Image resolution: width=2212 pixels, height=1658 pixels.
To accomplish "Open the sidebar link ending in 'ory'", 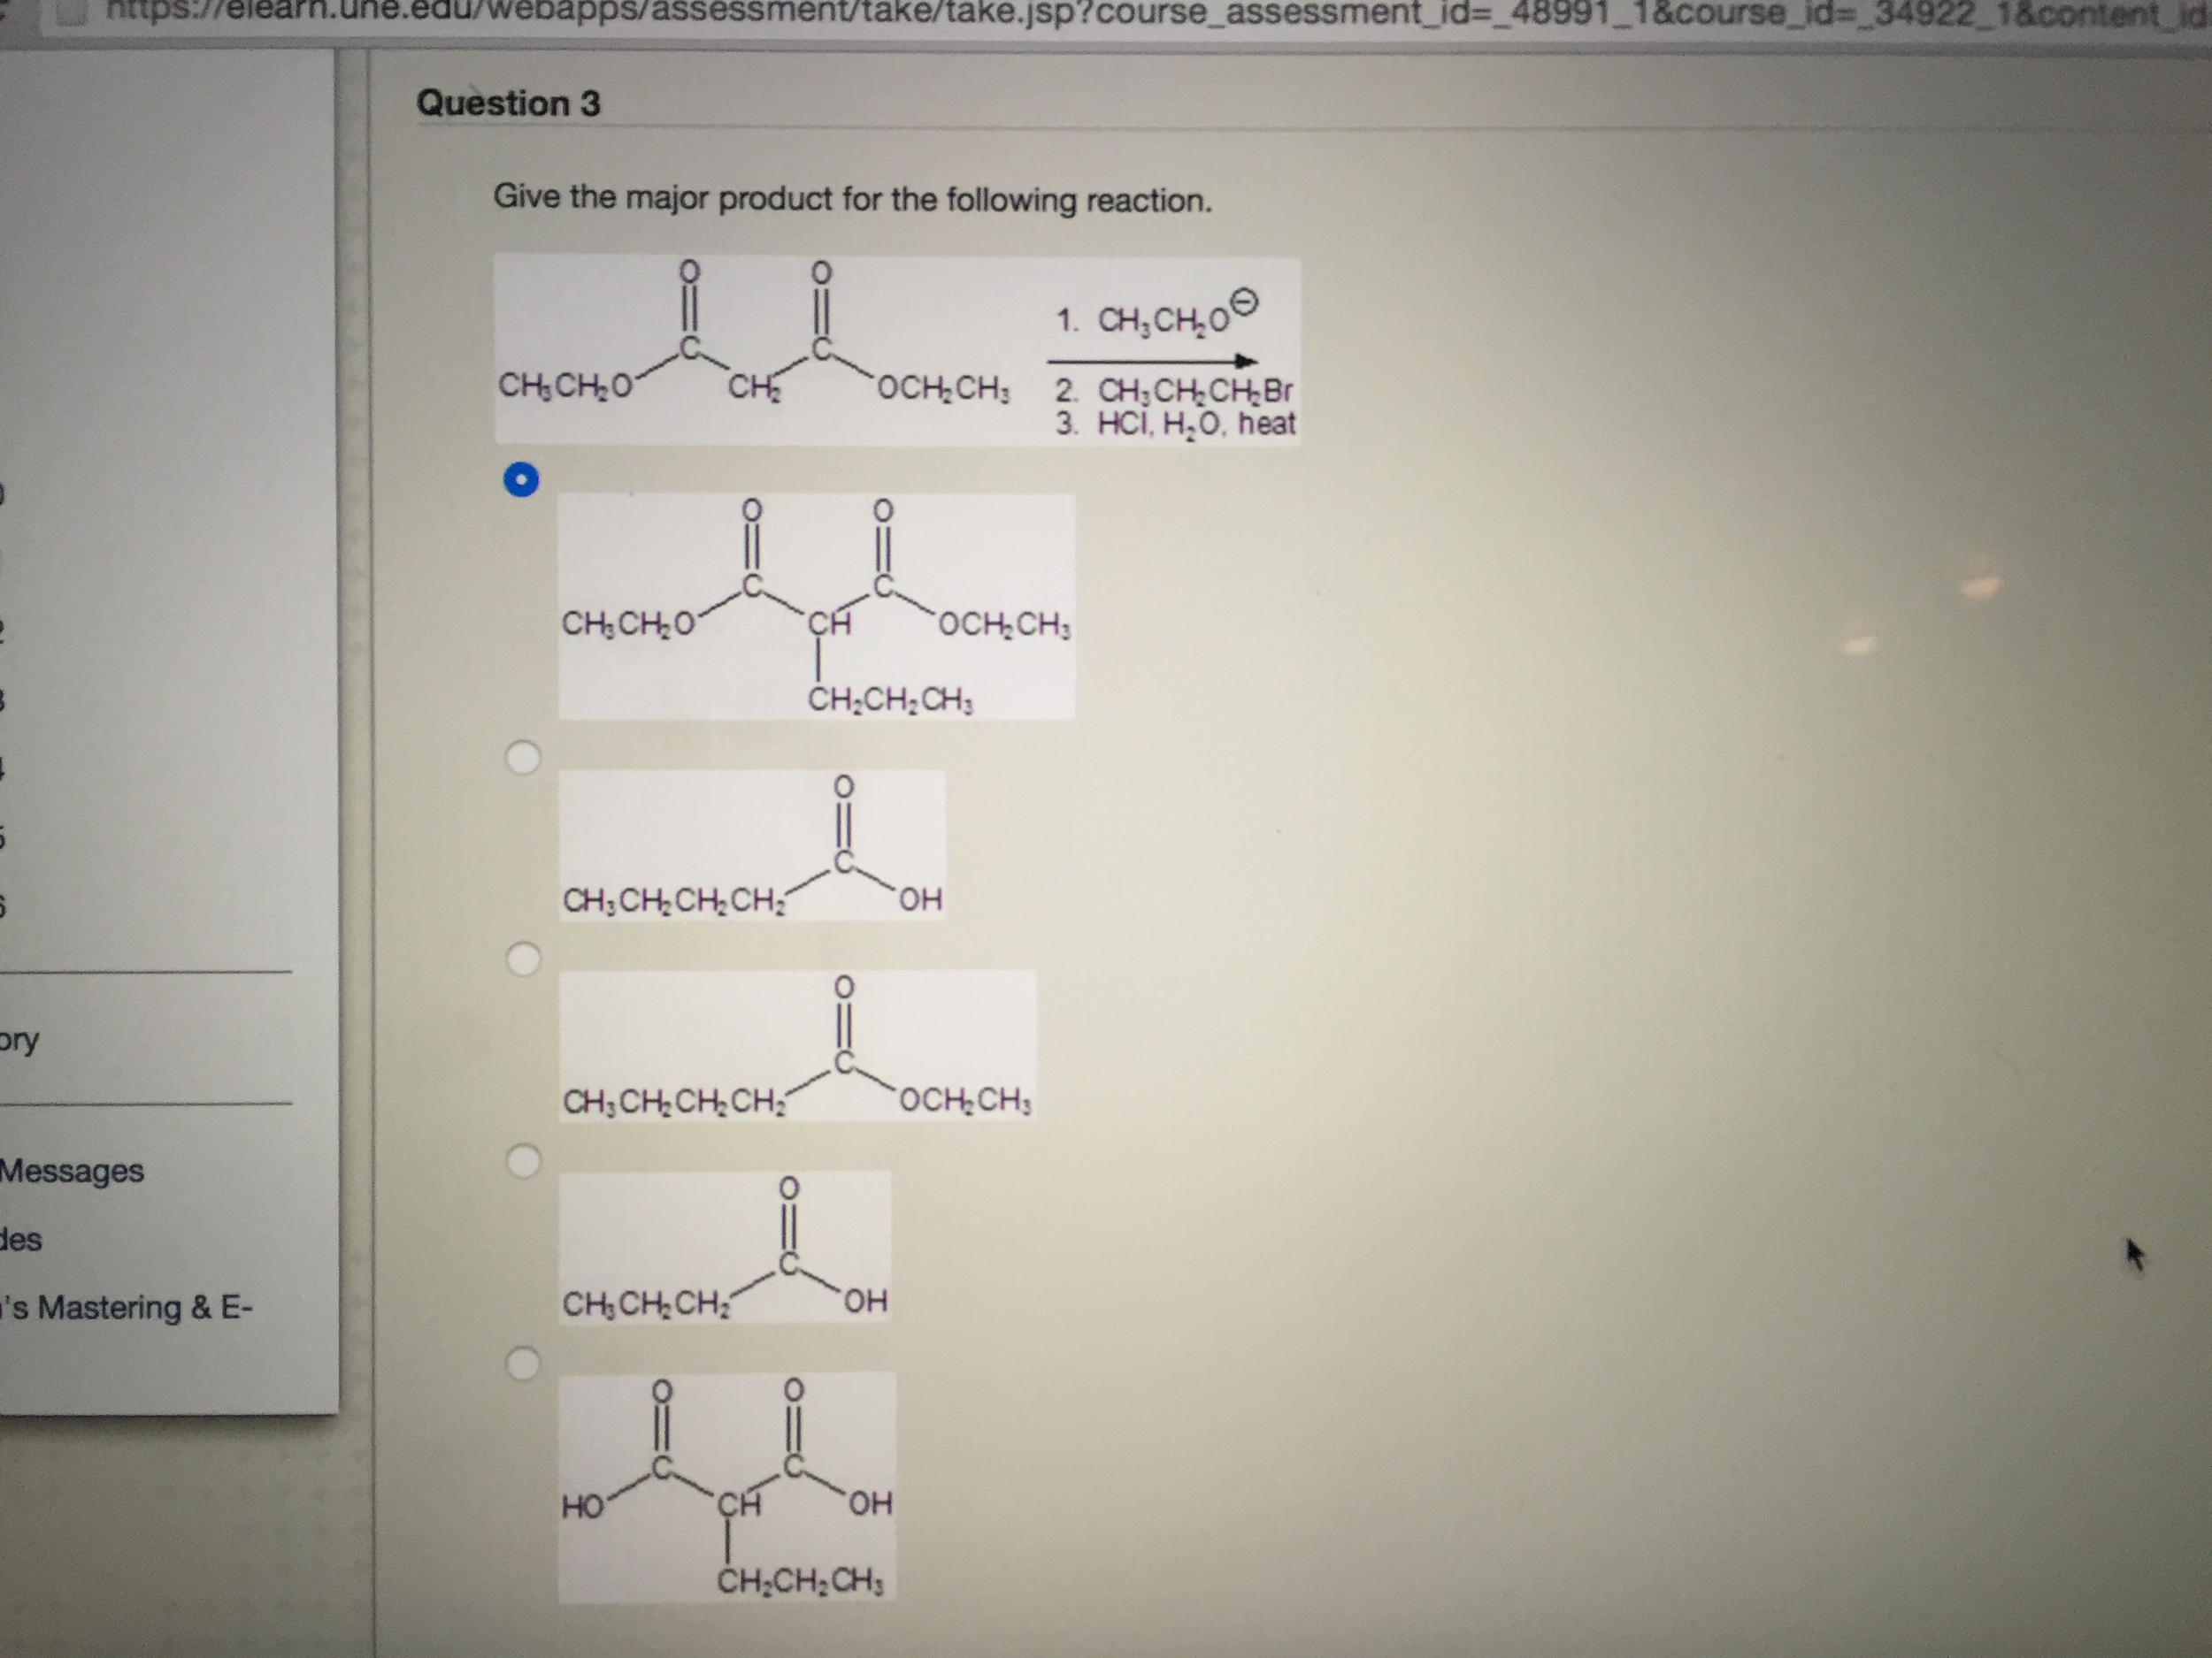I will click(x=20, y=1042).
